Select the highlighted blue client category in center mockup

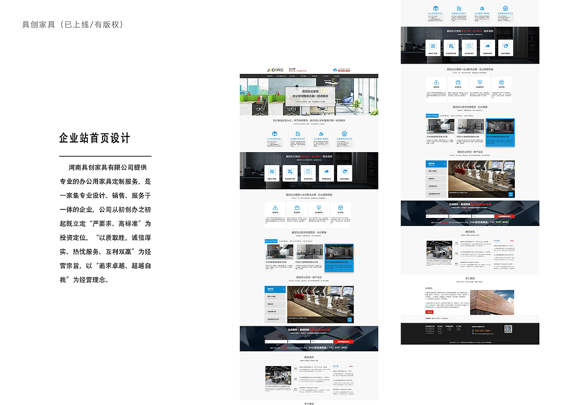275,290
